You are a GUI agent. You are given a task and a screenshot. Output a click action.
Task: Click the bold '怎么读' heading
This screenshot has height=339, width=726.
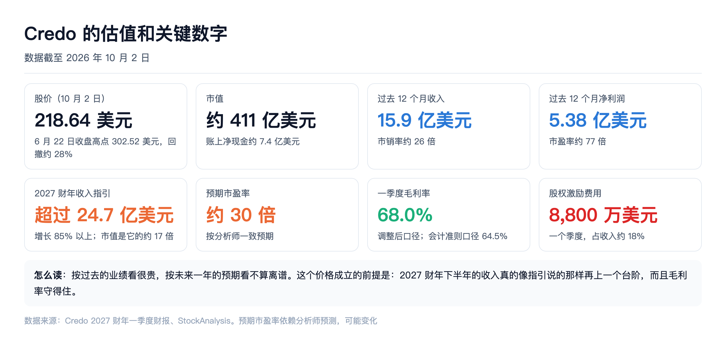[48, 275]
